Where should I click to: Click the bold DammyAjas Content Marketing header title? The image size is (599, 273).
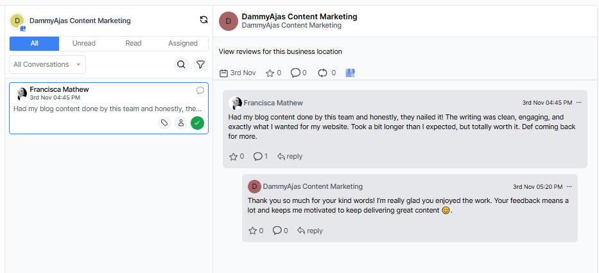[x=299, y=17]
